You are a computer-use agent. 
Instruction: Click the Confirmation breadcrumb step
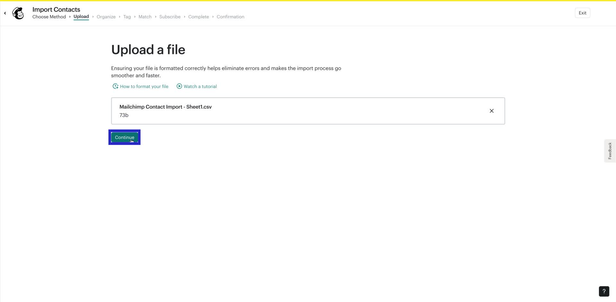click(230, 16)
